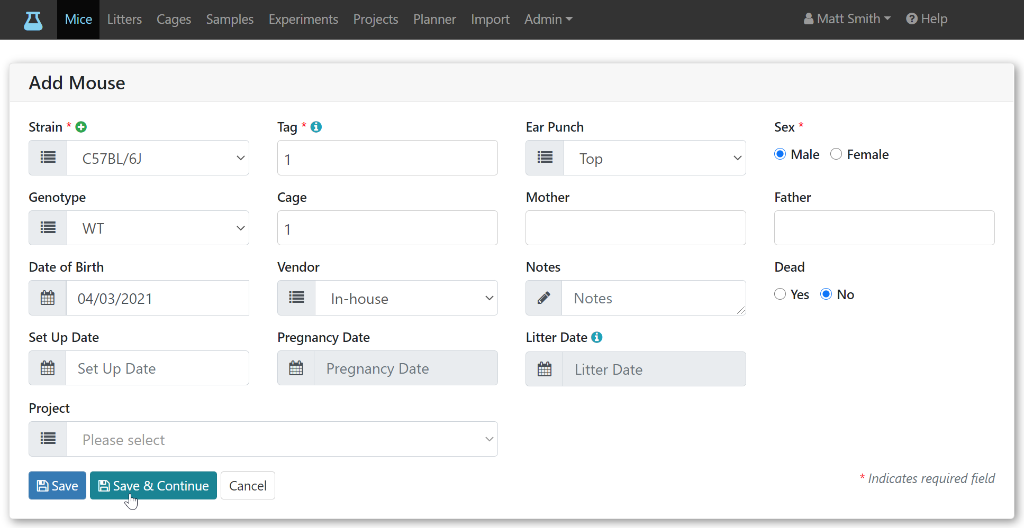Open the Admin menu dropdown

pos(548,19)
